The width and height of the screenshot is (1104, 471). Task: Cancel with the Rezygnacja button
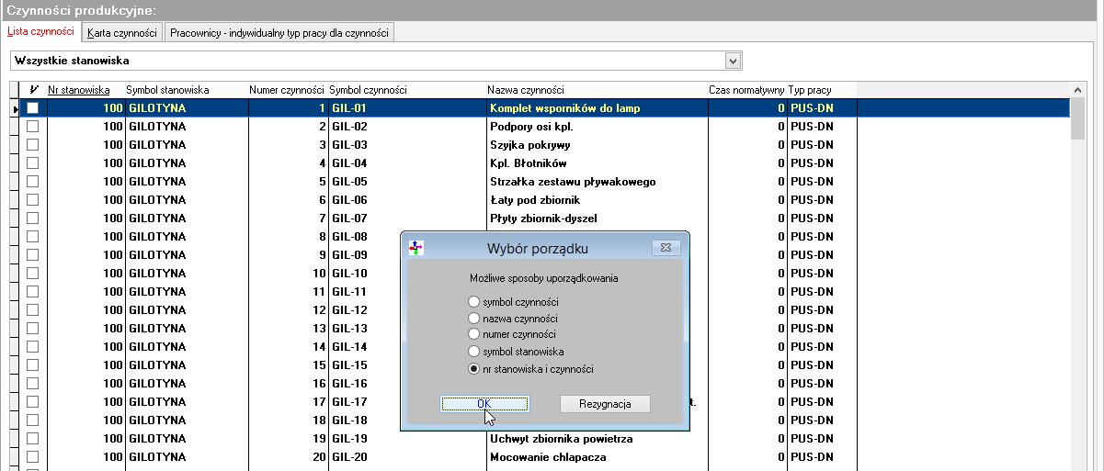(x=605, y=404)
